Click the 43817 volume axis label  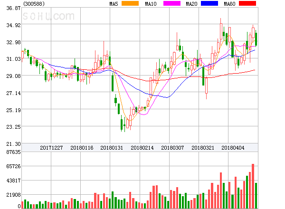(x=13, y=180)
